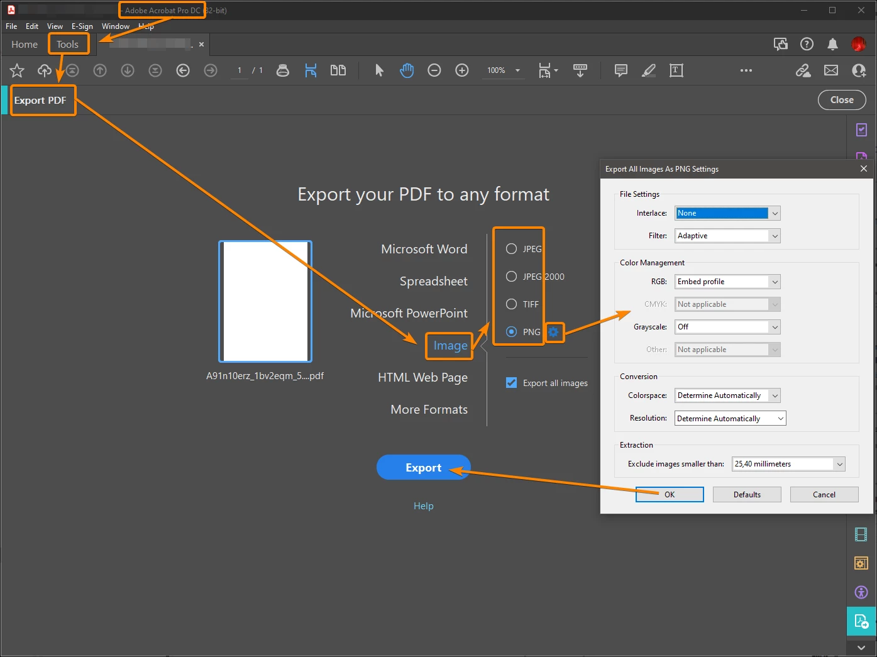Switch to the Tools tab

click(68, 44)
